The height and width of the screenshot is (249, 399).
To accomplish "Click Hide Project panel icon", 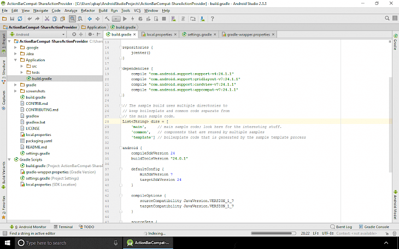I will (99, 34).
